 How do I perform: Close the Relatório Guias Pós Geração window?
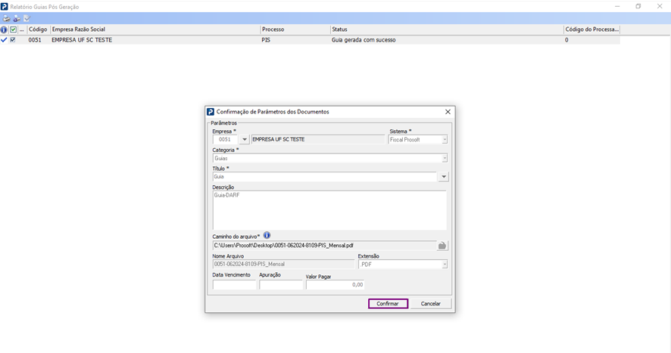[660, 6]
